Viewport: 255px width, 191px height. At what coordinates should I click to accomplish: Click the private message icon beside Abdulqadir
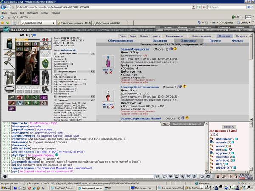(211, 138)
